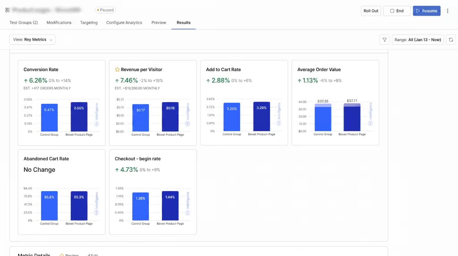This screenshot has width=458, height=256.
Task: Click the Revenue per Visitor title
Action: [x=141, y=69]
